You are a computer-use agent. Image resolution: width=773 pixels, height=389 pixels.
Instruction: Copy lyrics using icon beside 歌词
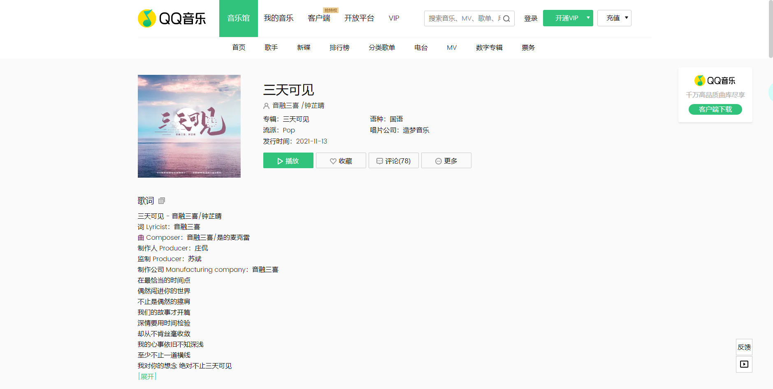point(162,201)
